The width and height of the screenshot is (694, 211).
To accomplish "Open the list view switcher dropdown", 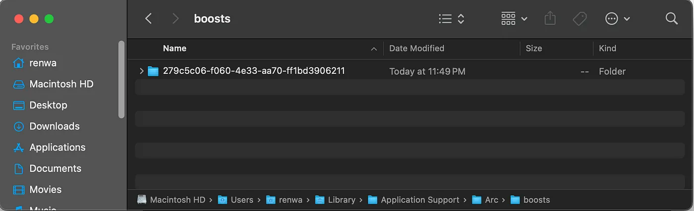I will point(452,19).
